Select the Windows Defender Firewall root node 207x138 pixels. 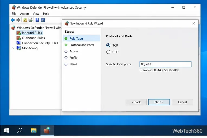click(x=39, y=28)
